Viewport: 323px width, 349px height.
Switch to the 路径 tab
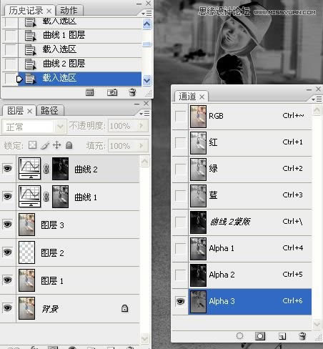pos(49,111)
